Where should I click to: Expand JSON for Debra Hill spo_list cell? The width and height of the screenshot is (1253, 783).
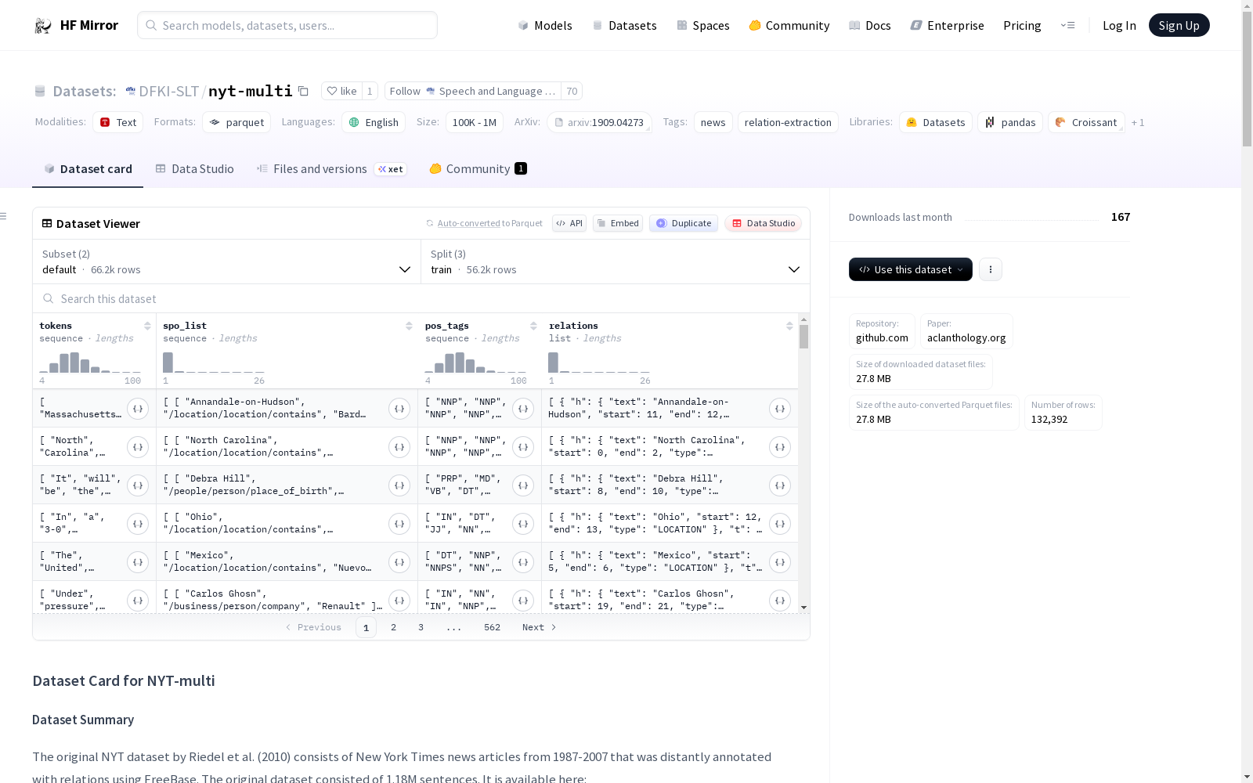[399, 485]
